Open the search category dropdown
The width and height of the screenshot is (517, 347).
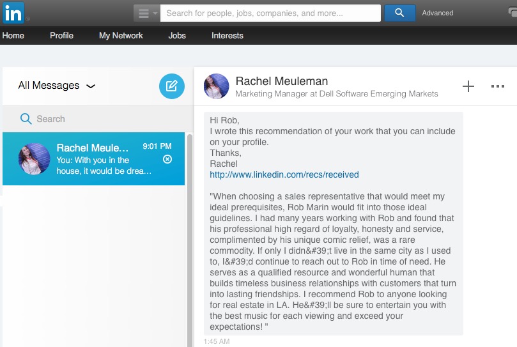tap(147, 13)
